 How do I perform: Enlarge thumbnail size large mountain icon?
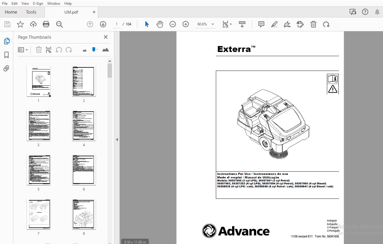click(x=105, y=50)
